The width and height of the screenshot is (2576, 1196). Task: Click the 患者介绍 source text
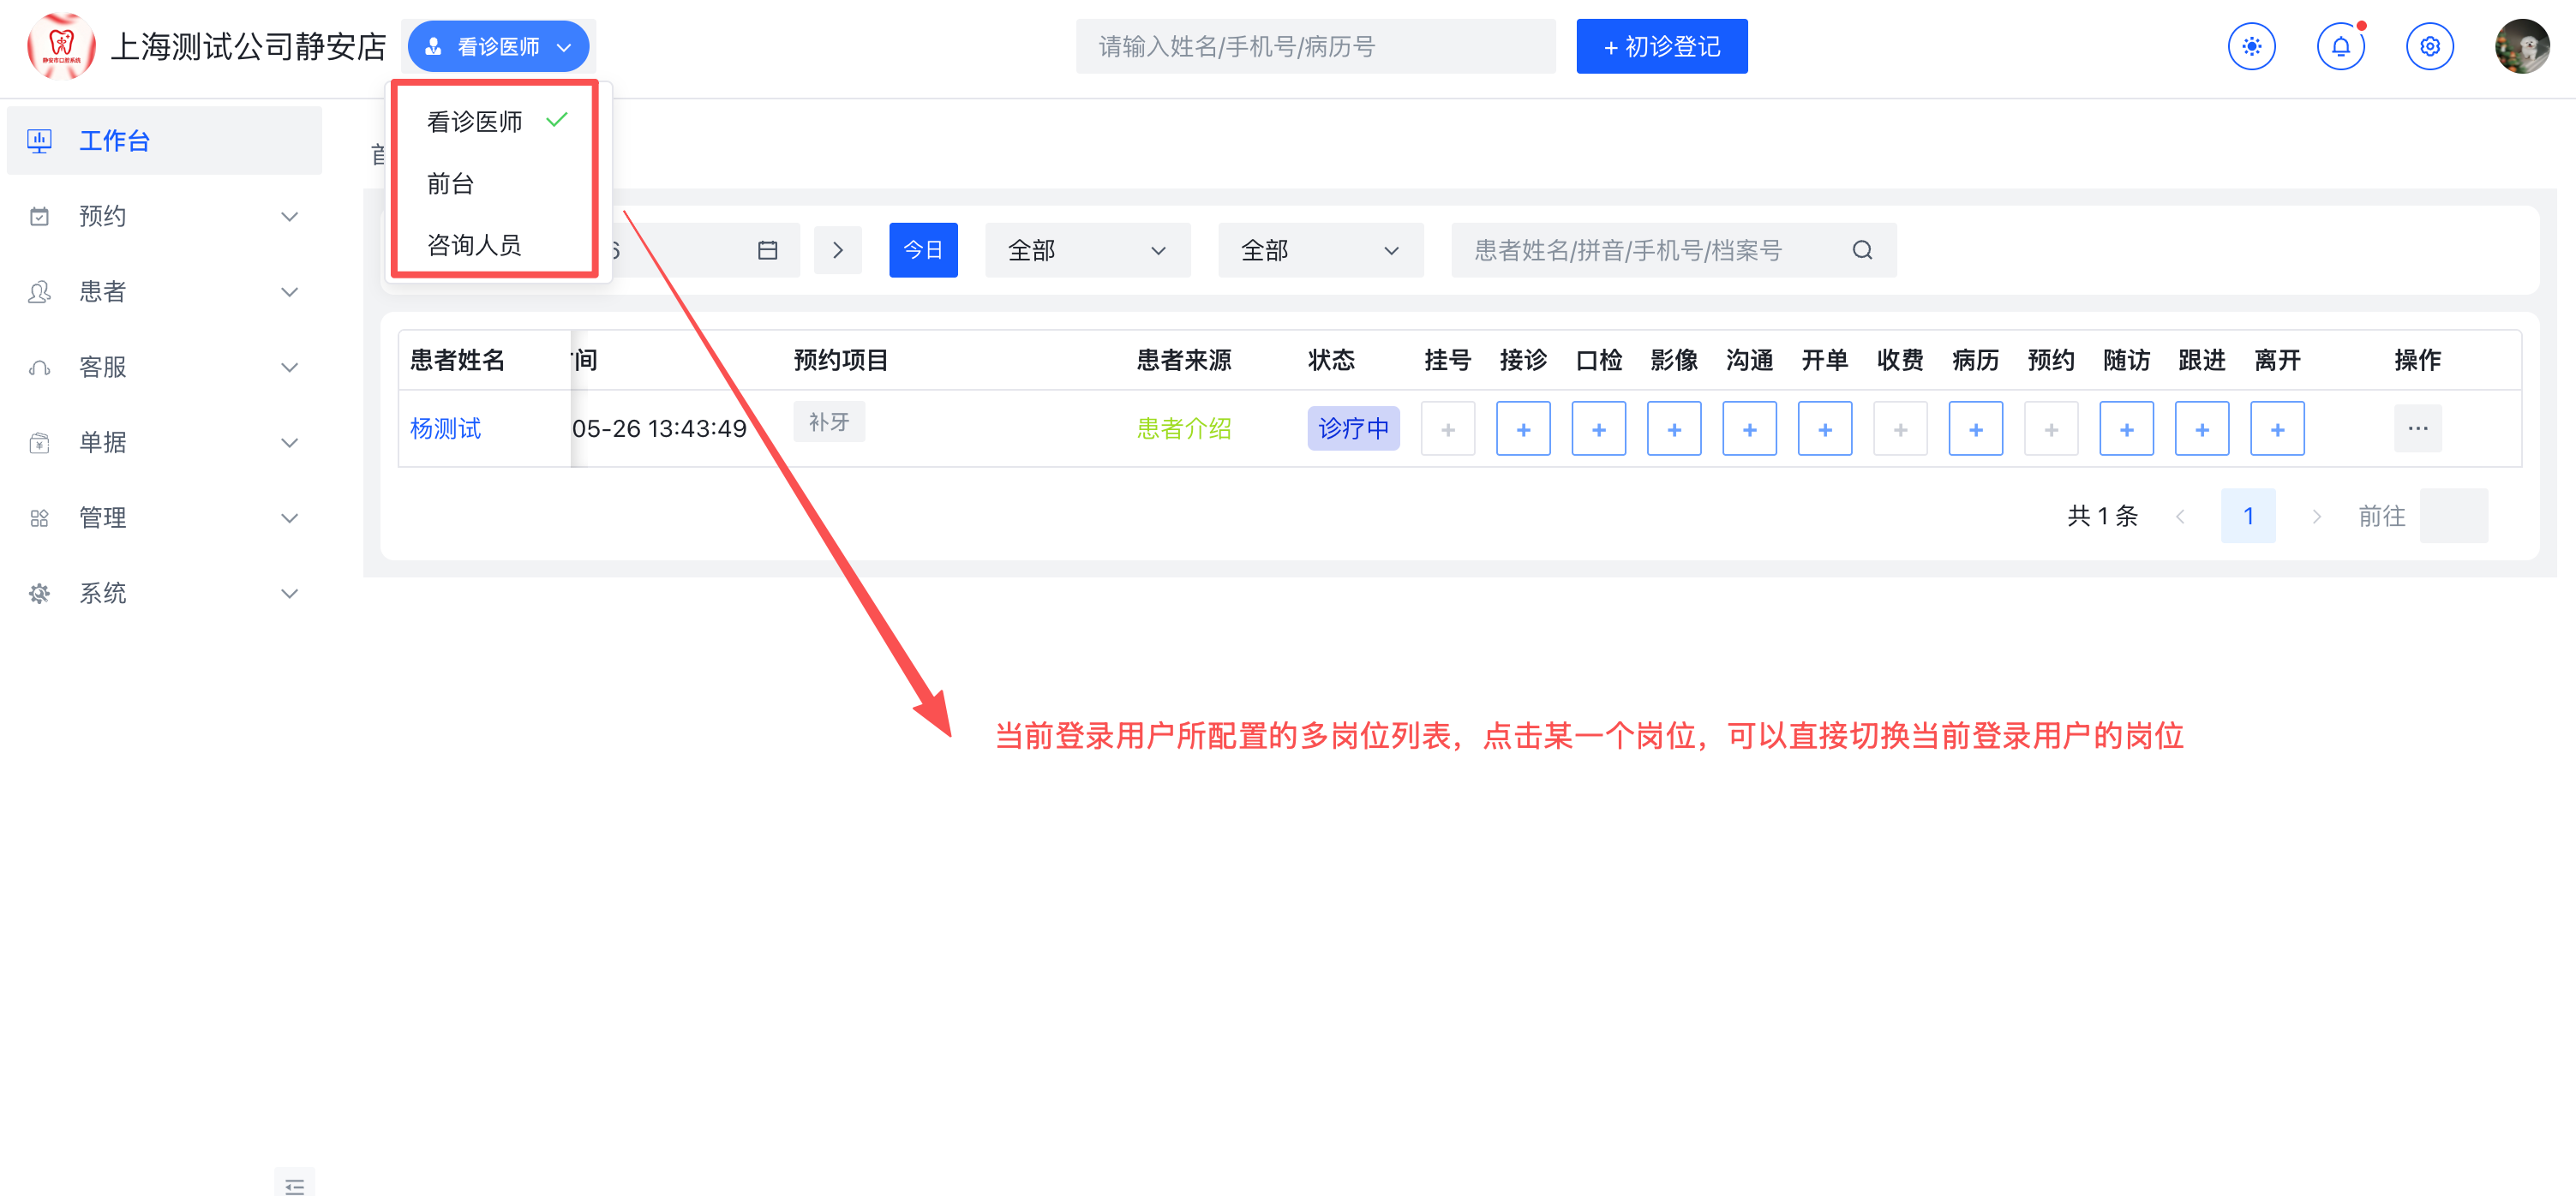tap(1183, 429)
